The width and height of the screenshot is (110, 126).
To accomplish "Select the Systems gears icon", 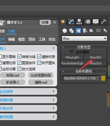I will 105,30.
